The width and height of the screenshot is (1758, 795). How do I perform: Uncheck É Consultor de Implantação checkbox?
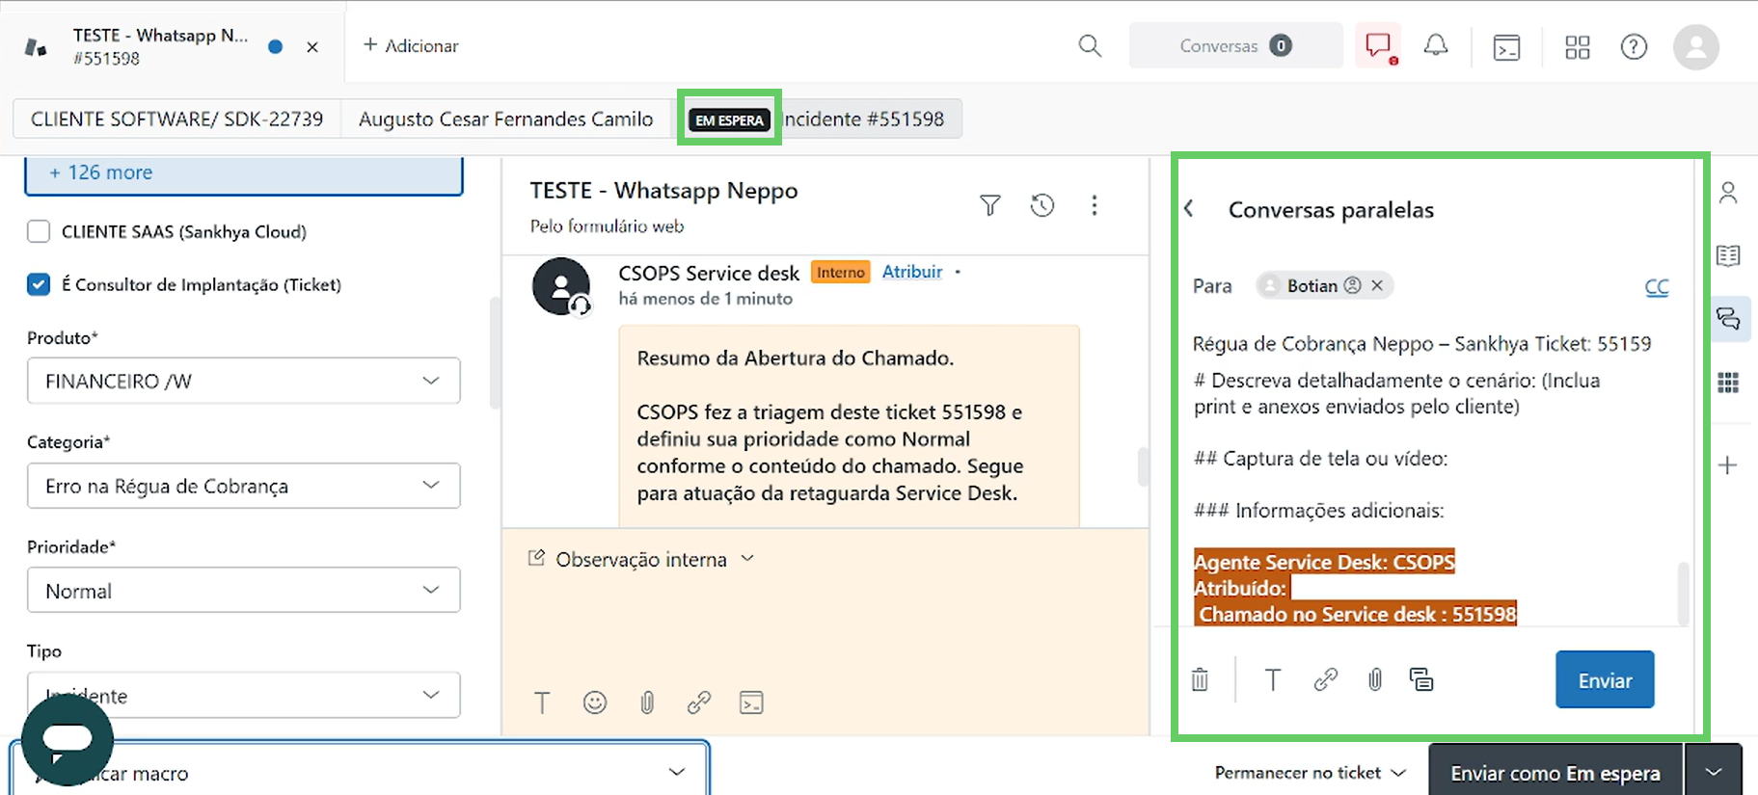point(39,284)
